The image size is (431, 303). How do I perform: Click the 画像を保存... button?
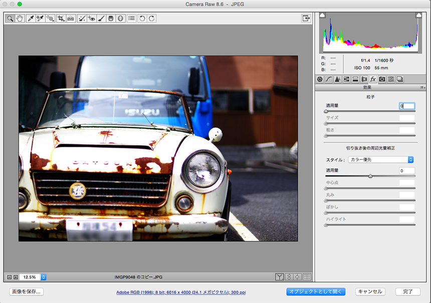27,291
